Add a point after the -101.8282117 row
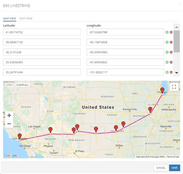The width and height of the screenshot is (183, 174). [x=167, y=72]
